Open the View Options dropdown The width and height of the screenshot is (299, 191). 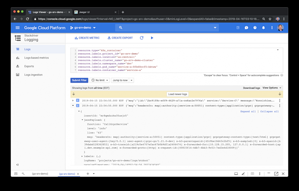coord(271,88)
